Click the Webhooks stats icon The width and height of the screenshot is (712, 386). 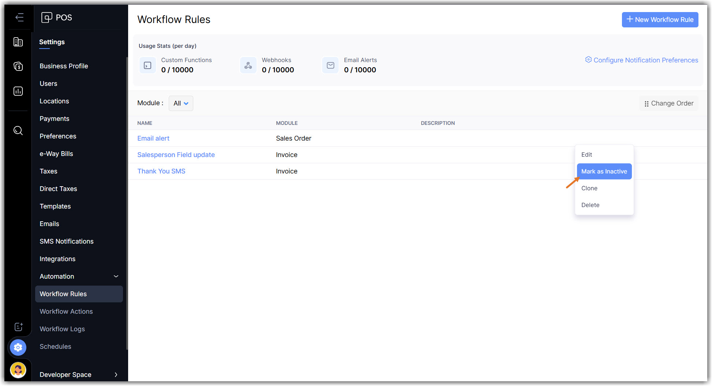(248, 65)
